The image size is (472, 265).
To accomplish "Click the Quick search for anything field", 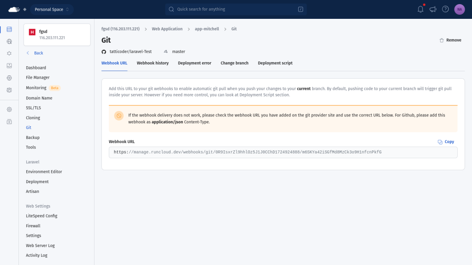I will 236,9.
